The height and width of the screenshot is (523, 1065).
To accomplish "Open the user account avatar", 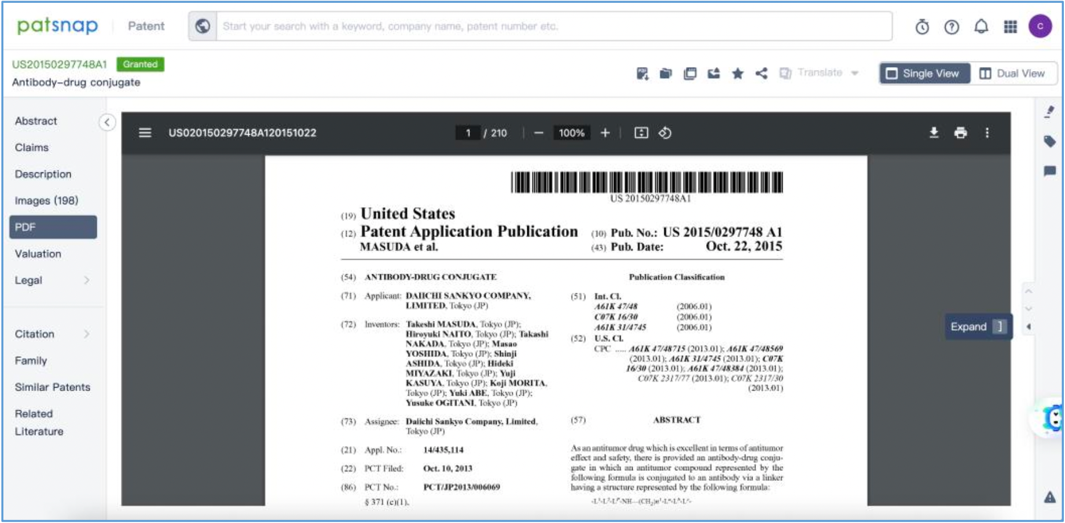I will tap(1040, 26).
